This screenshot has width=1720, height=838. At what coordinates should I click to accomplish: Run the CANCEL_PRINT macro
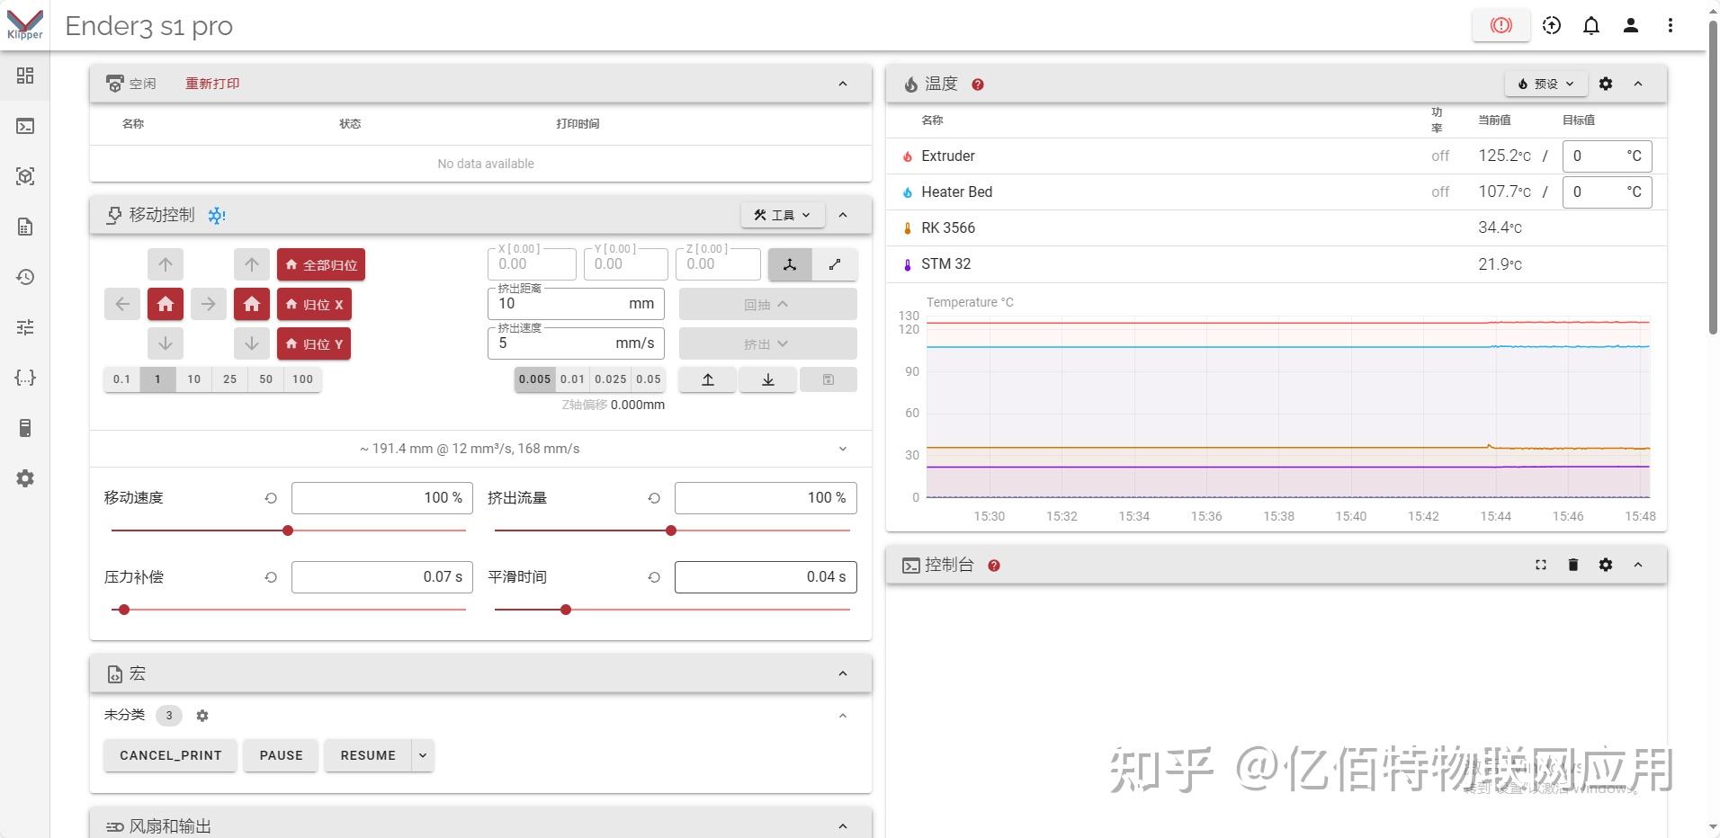tap(169, 755)
